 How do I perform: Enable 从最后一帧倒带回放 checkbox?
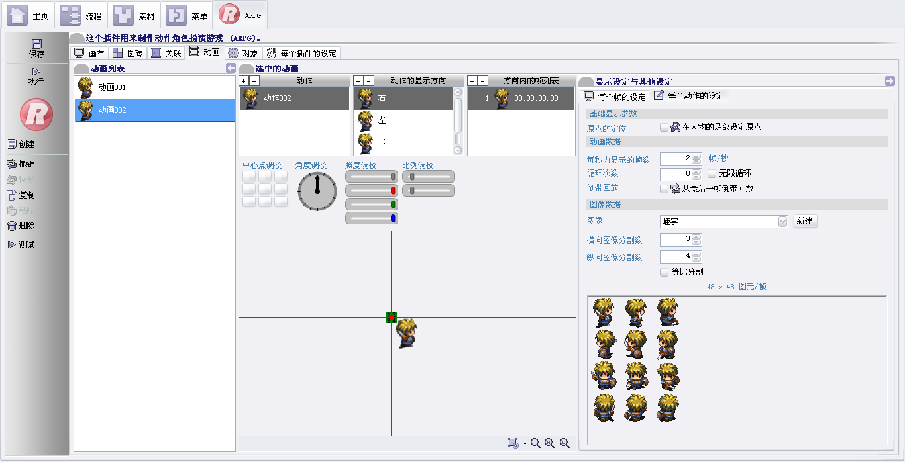point(665,189)
